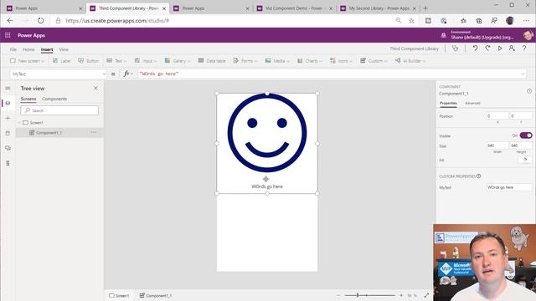Viewport: 536px width, 301px height.
Task: Switch to the Home ribbon tab
Action: 28,49
